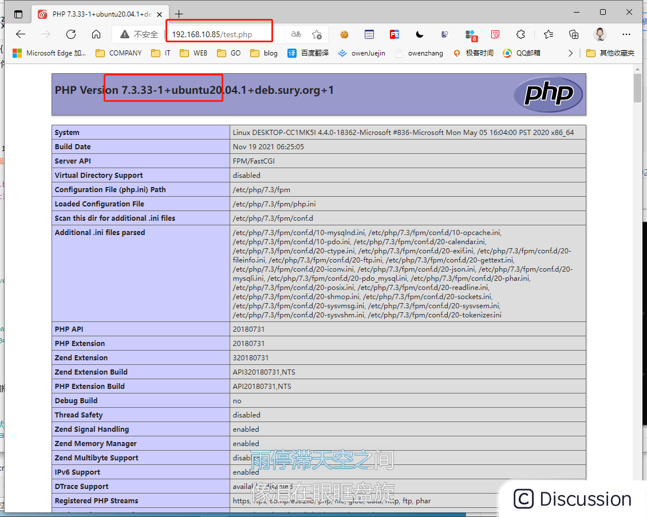Click the /etc/php/7.3/fpm/php.ini value
The width and height of the screenshot is (647, 517).
point(274,204)
